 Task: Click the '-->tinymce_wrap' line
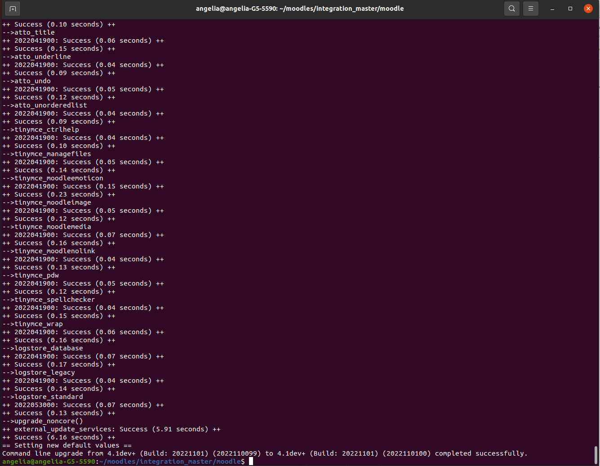tap(32, 324)
